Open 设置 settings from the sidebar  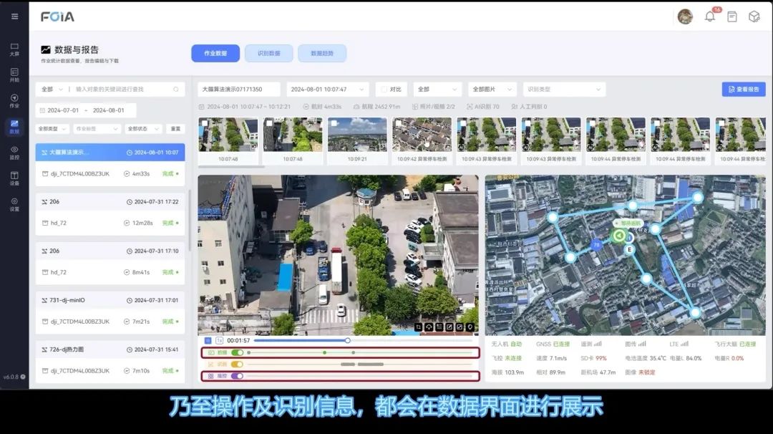tap(14, 204)
